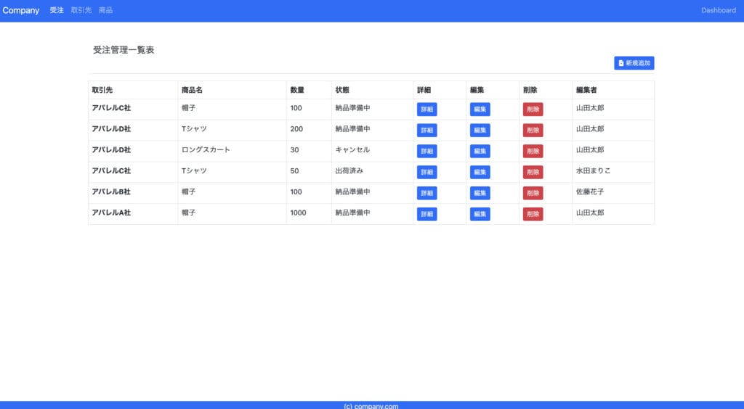Click the 取引先 column header

102,90
